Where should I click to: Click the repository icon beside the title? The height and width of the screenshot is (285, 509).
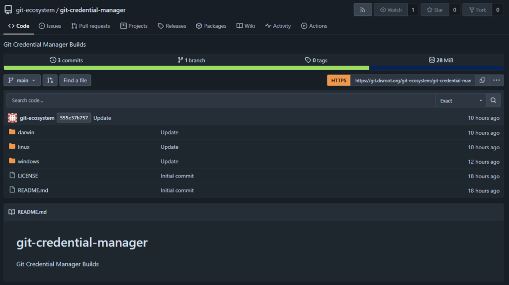coord(8,10)
